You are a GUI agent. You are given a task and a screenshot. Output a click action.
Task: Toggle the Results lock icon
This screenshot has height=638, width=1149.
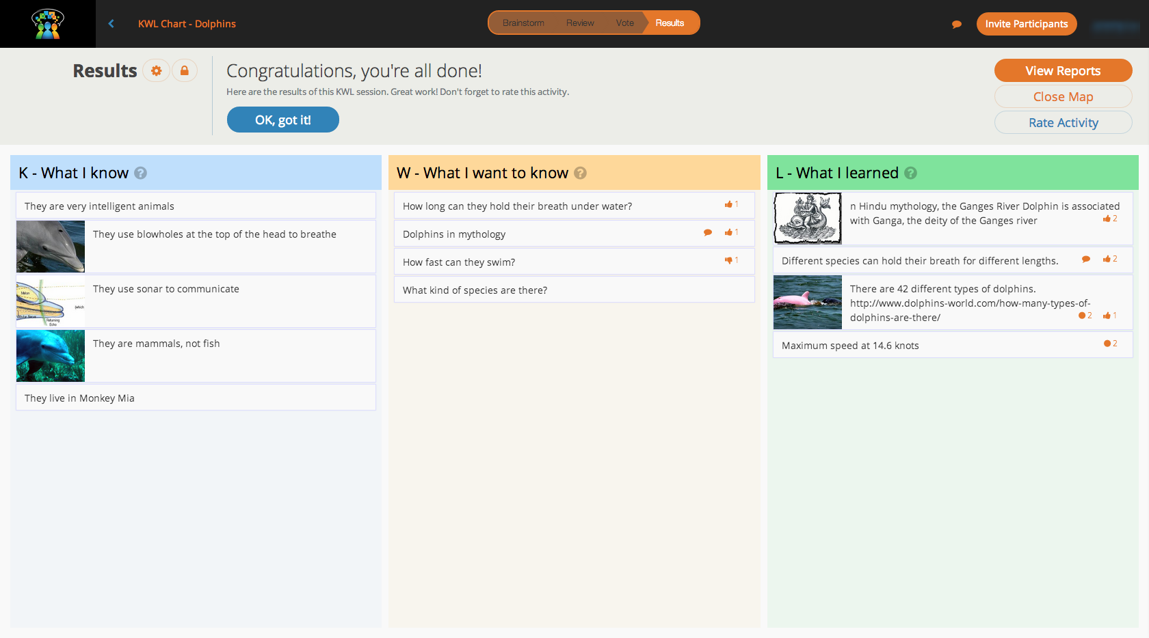185,70
